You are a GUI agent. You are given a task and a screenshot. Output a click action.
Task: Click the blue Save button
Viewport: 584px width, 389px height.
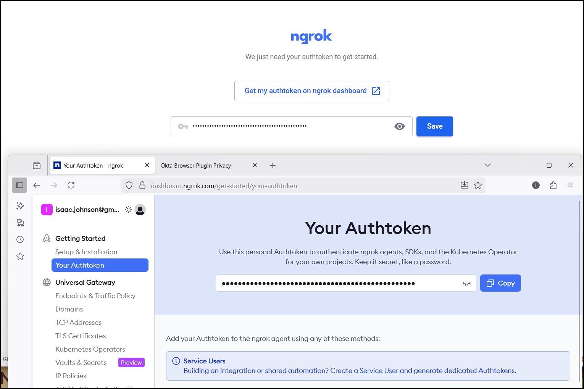click(434, 126)
